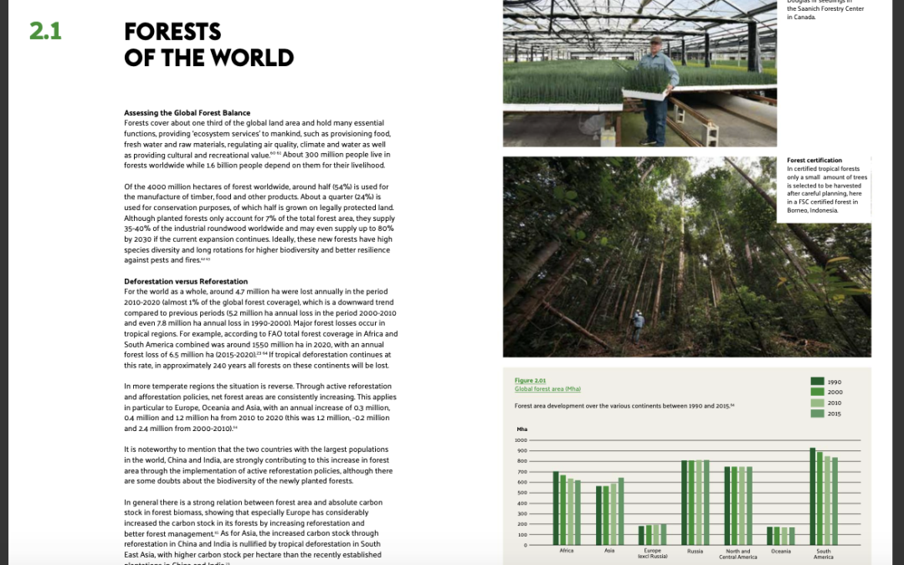Viewport: 904px width, 565px height.
Task: Click the 400 value on the Mha axis
Action: click(x=522, y=503)
